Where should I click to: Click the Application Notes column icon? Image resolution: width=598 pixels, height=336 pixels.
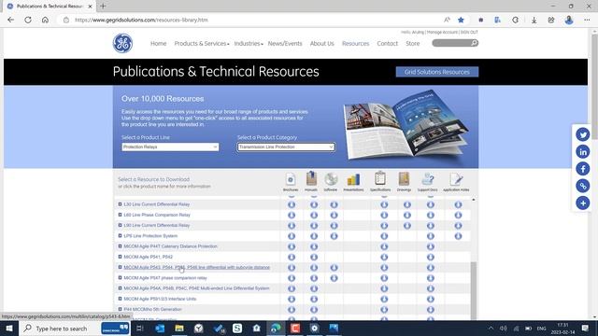tap(456, 179)
